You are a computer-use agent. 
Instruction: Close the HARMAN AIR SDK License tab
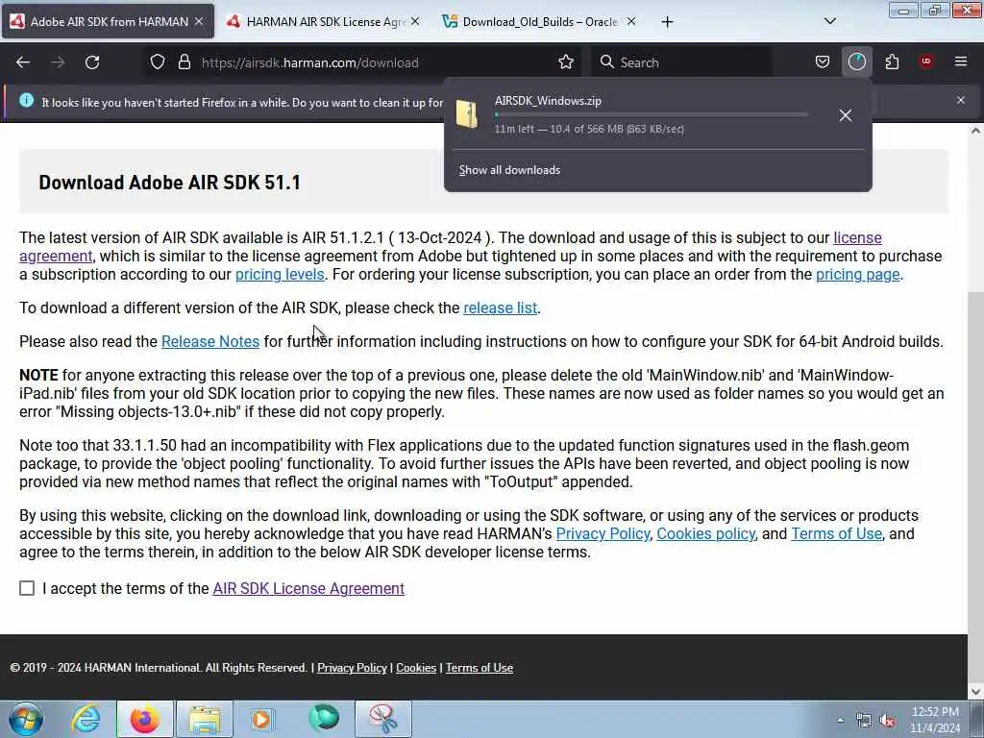[x=415, y=21]
